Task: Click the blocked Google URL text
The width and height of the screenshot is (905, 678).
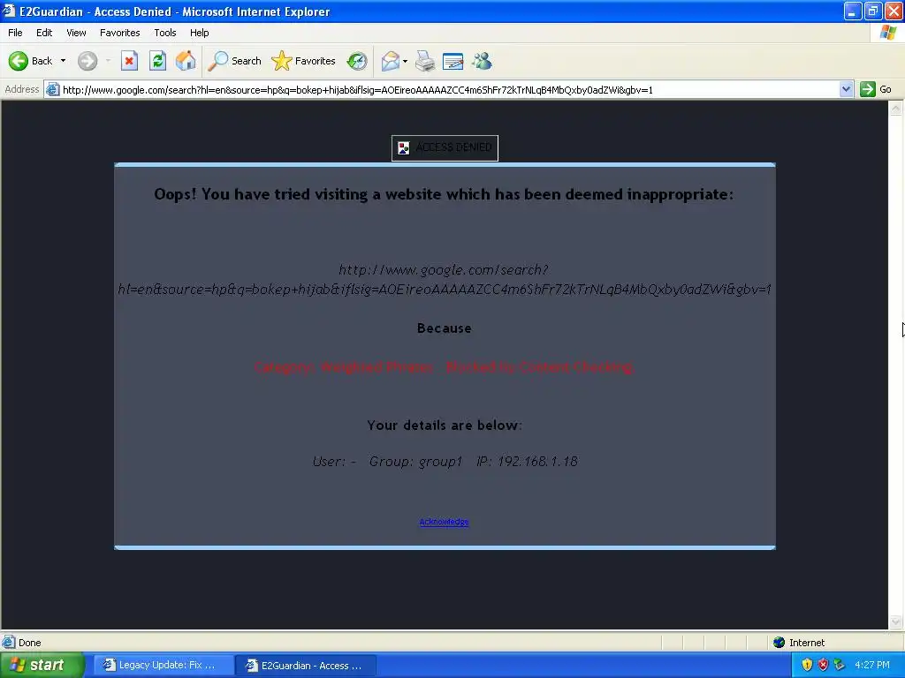Action: [444, 279]
